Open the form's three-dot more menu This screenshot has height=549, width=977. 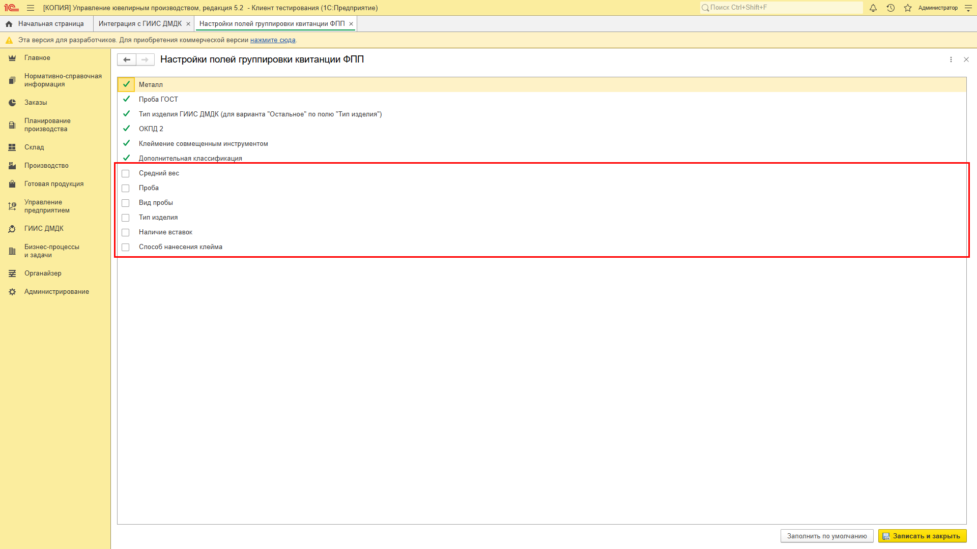click(x=951, y=59)
